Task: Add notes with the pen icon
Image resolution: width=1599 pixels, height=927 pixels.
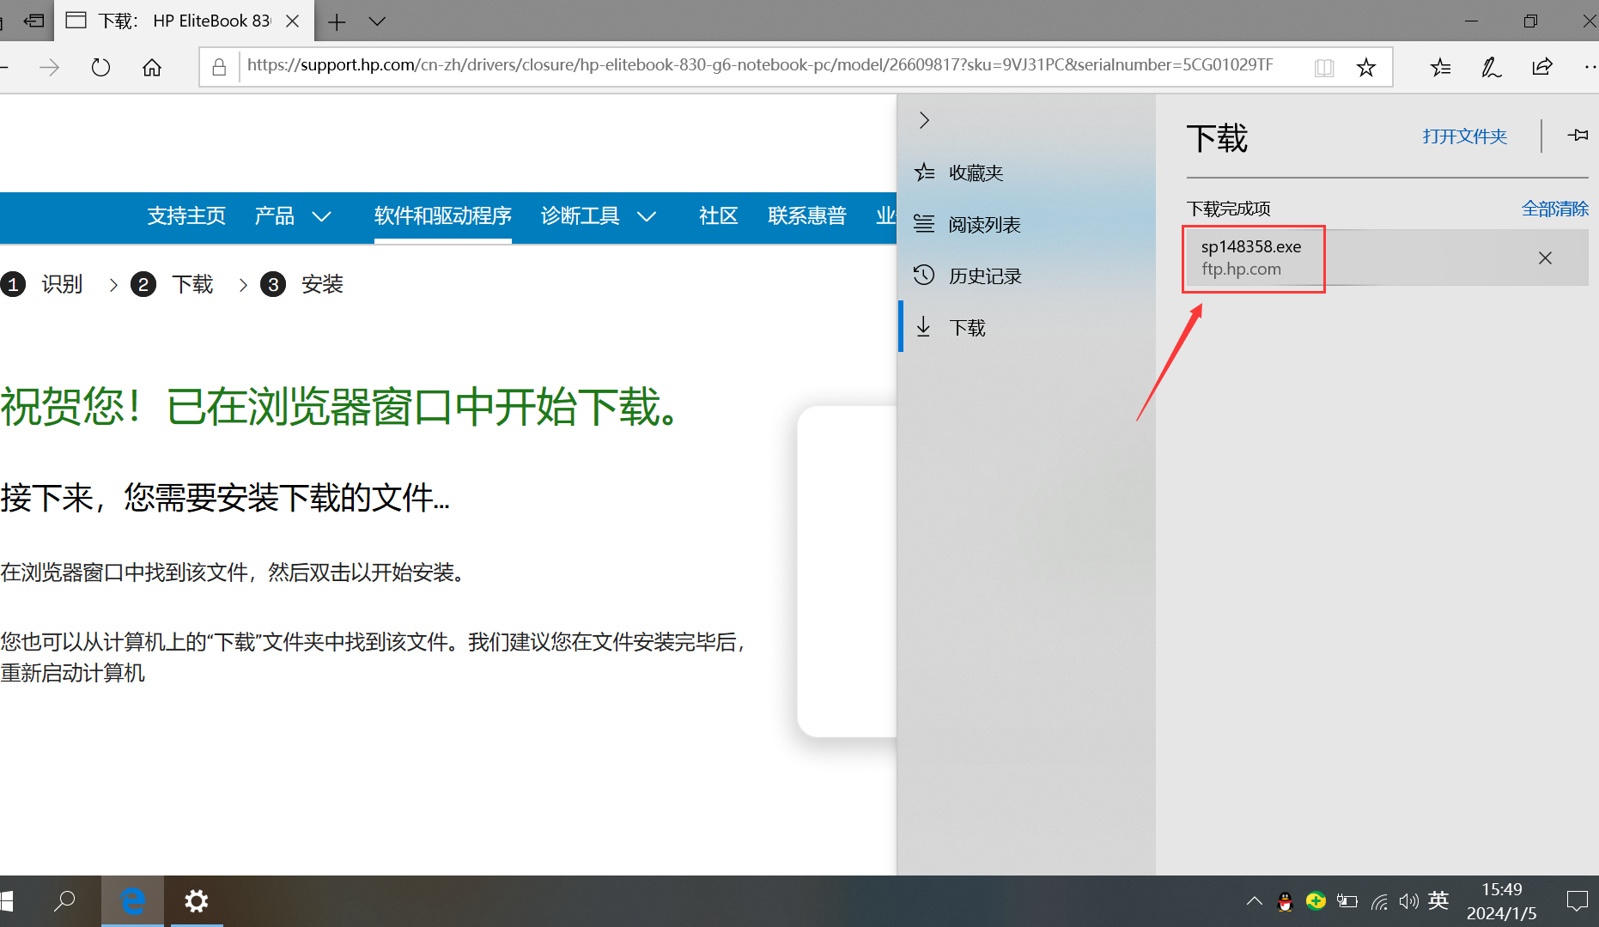Action: tap(1491, 67)
